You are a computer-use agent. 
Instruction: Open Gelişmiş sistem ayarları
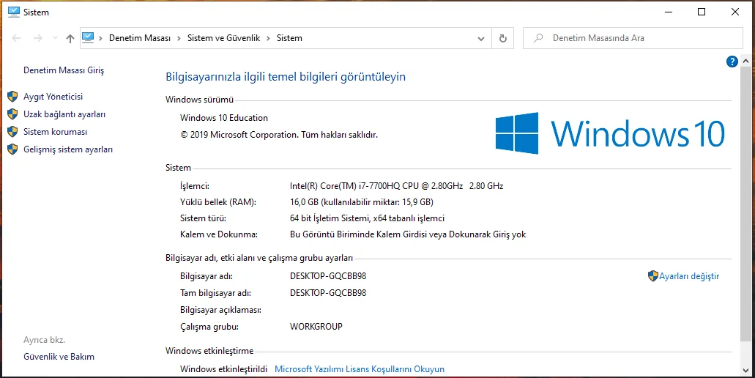pyautogui.click(x=68, y=149)
